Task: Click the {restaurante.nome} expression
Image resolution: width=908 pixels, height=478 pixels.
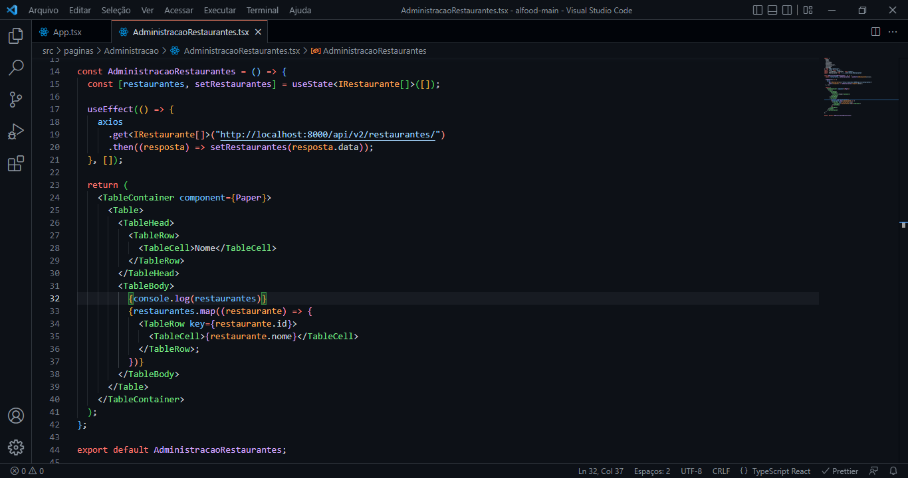Action: [x=251, y=337]
